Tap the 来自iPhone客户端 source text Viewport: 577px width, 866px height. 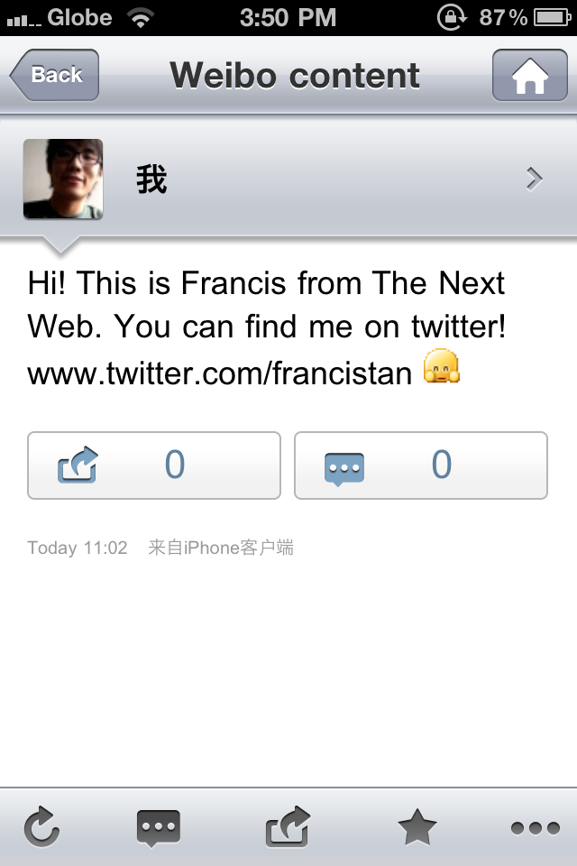click(x=221, y=548)
